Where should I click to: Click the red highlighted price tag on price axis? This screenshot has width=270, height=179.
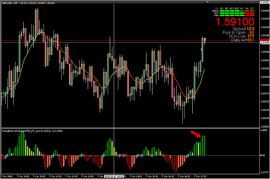265,40
